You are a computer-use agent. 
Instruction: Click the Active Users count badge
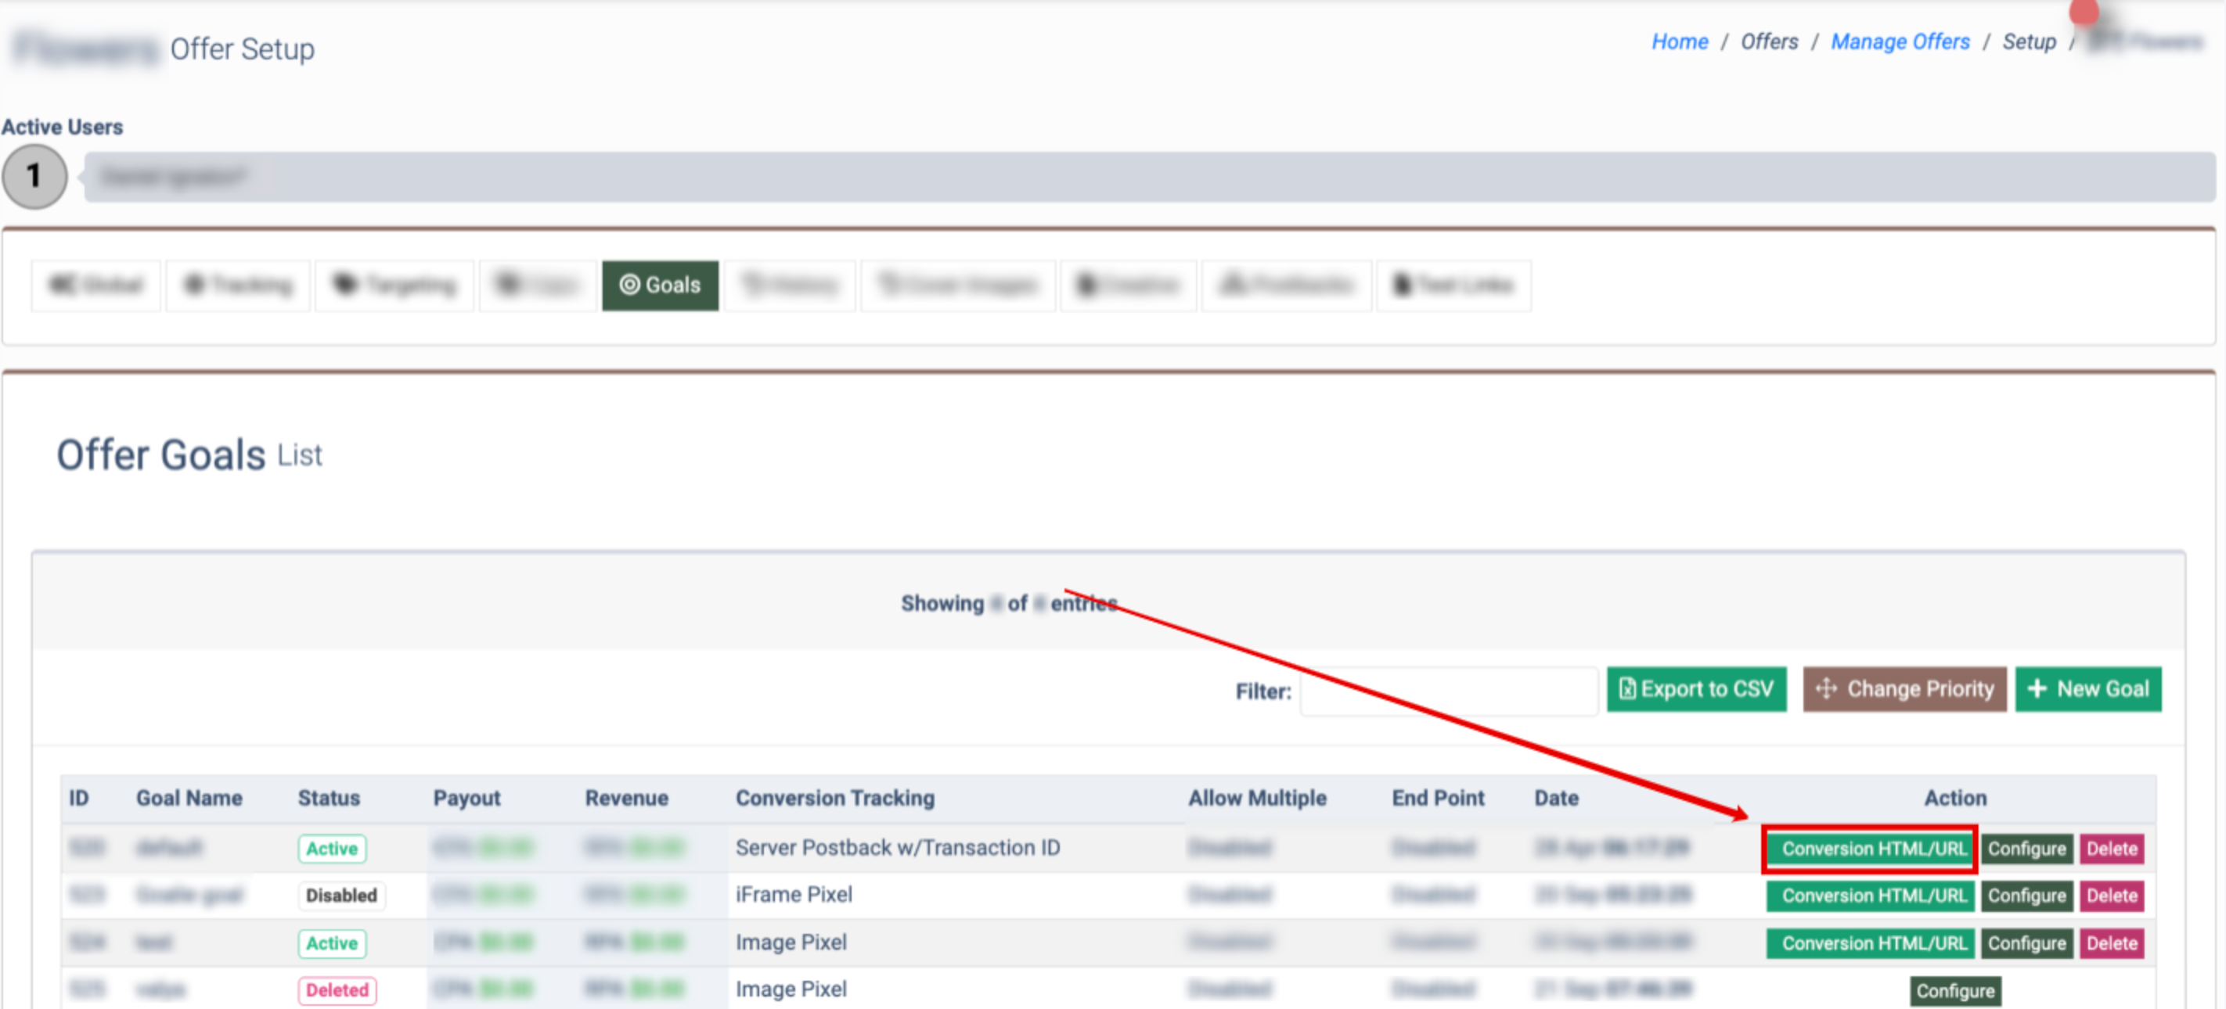pyautogui.click(x=34, y=176)
